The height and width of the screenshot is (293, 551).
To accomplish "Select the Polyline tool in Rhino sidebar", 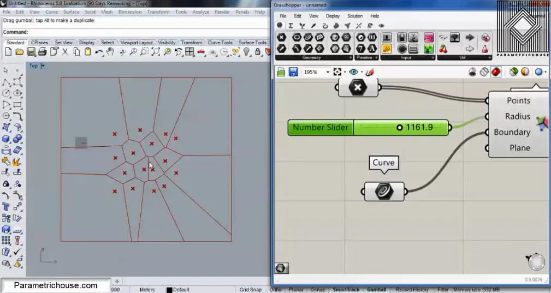I will pos(6,82).
